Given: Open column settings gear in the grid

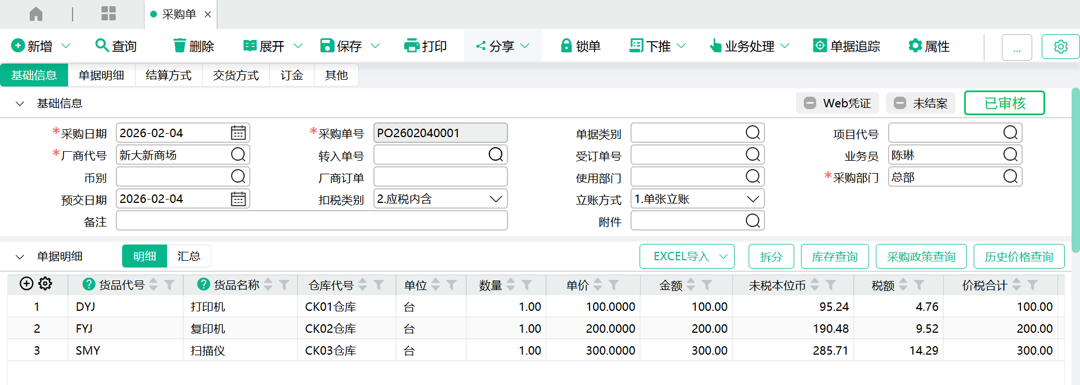Looking at the screenshot, I should point(46,284).
